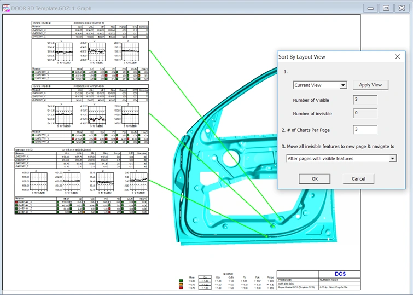413x295 pixels.
Task: Expand the 'After pages with visible features' dropdown
Action: [392, 159]
